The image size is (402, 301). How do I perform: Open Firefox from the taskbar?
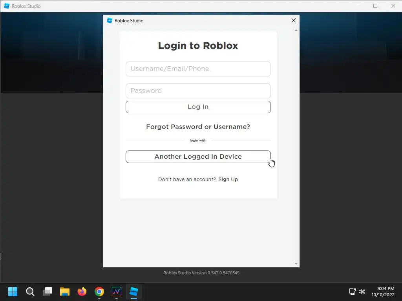pos(82,292)
